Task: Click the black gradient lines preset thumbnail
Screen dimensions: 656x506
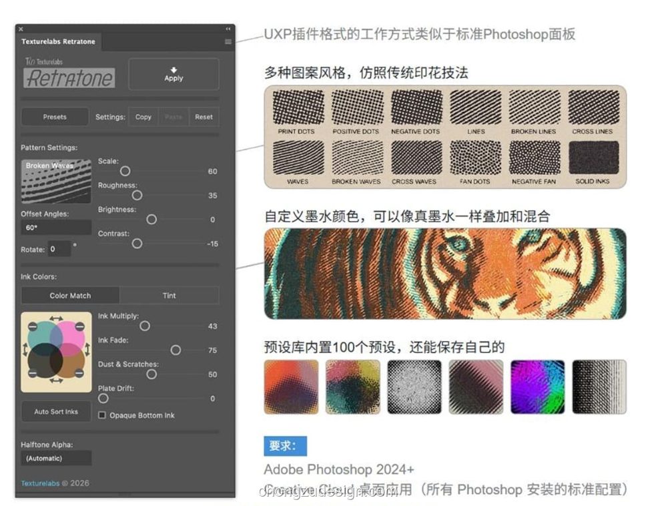Action: pos(599,387)
